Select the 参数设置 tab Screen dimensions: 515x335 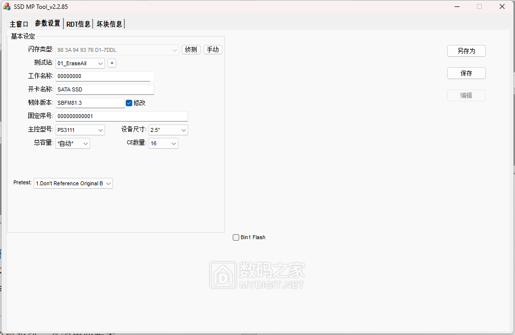tap(48, 23)
